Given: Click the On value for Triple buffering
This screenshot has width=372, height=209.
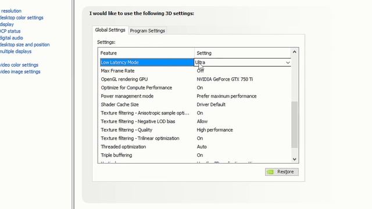Looking at the screenshot, I should click(x=200, y=155).
